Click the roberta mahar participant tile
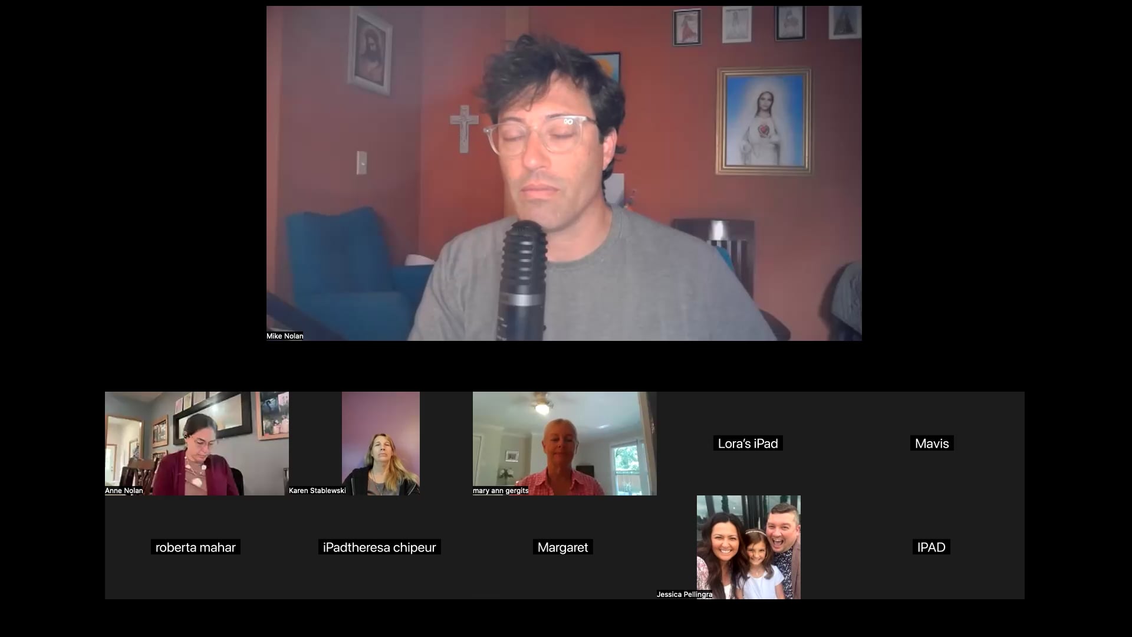The width and height of the screenshot is (1132, 637). [195, 547]
